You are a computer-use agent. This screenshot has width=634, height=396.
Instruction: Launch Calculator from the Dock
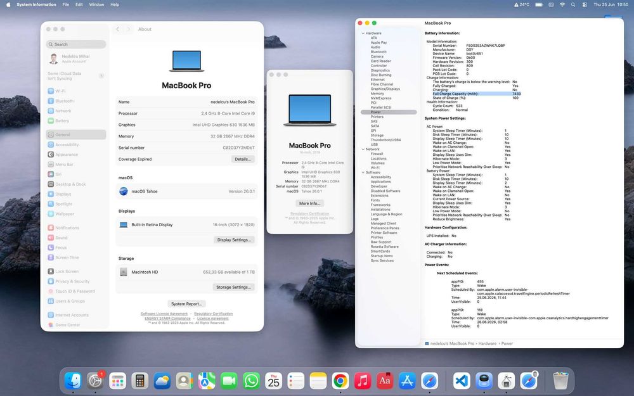pyautogui.click(x=140, y=381)
